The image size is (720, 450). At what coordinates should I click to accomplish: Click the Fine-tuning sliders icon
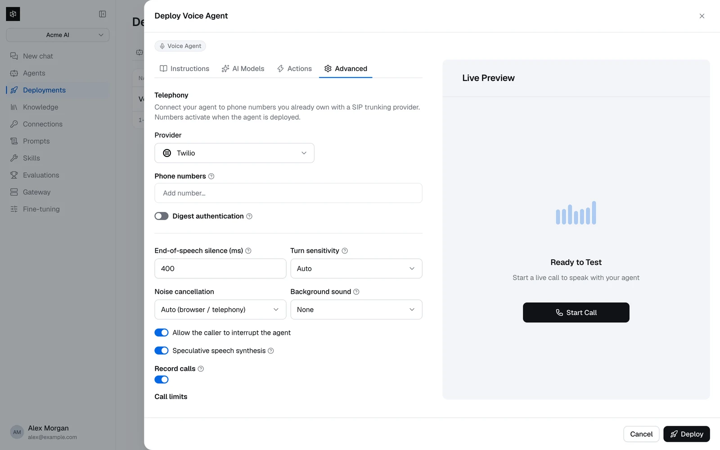(14, 209)
